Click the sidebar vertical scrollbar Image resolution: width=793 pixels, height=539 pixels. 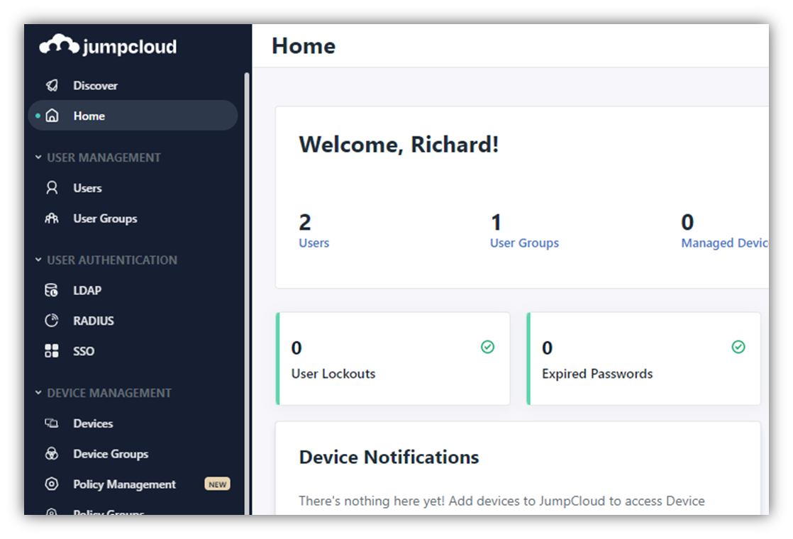(247, 284)
